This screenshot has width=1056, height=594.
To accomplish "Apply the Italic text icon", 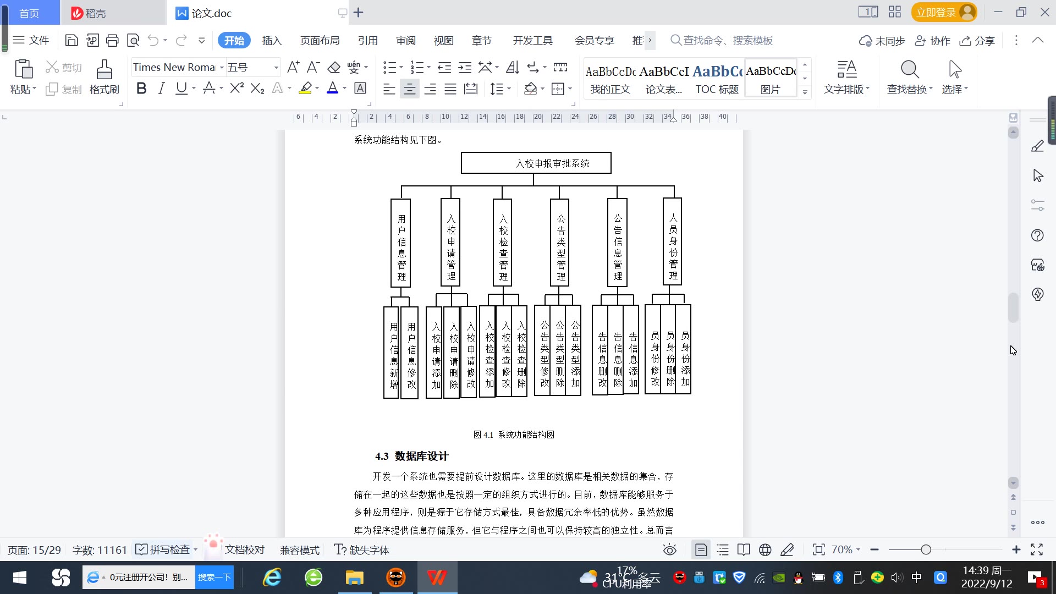I will click(161, 89).
